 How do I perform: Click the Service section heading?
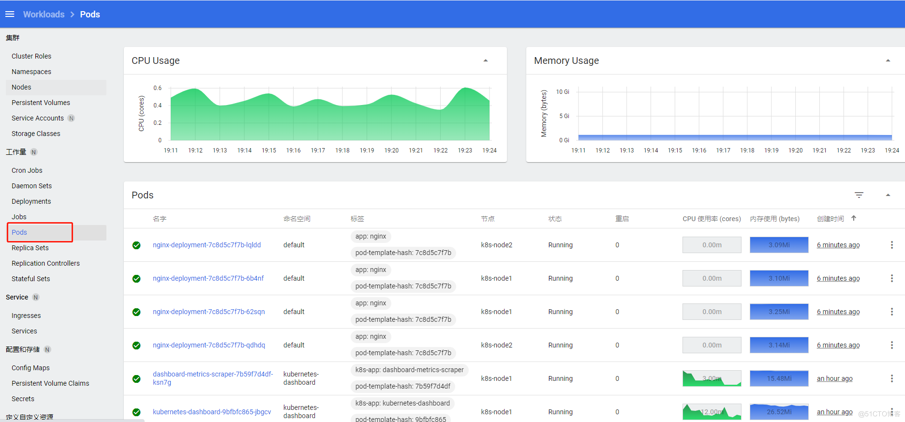pos(17,297)
